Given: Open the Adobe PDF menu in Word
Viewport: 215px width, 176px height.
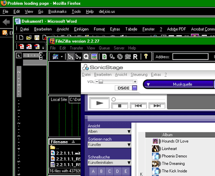Looking at the screenshot, I should 176,29.
